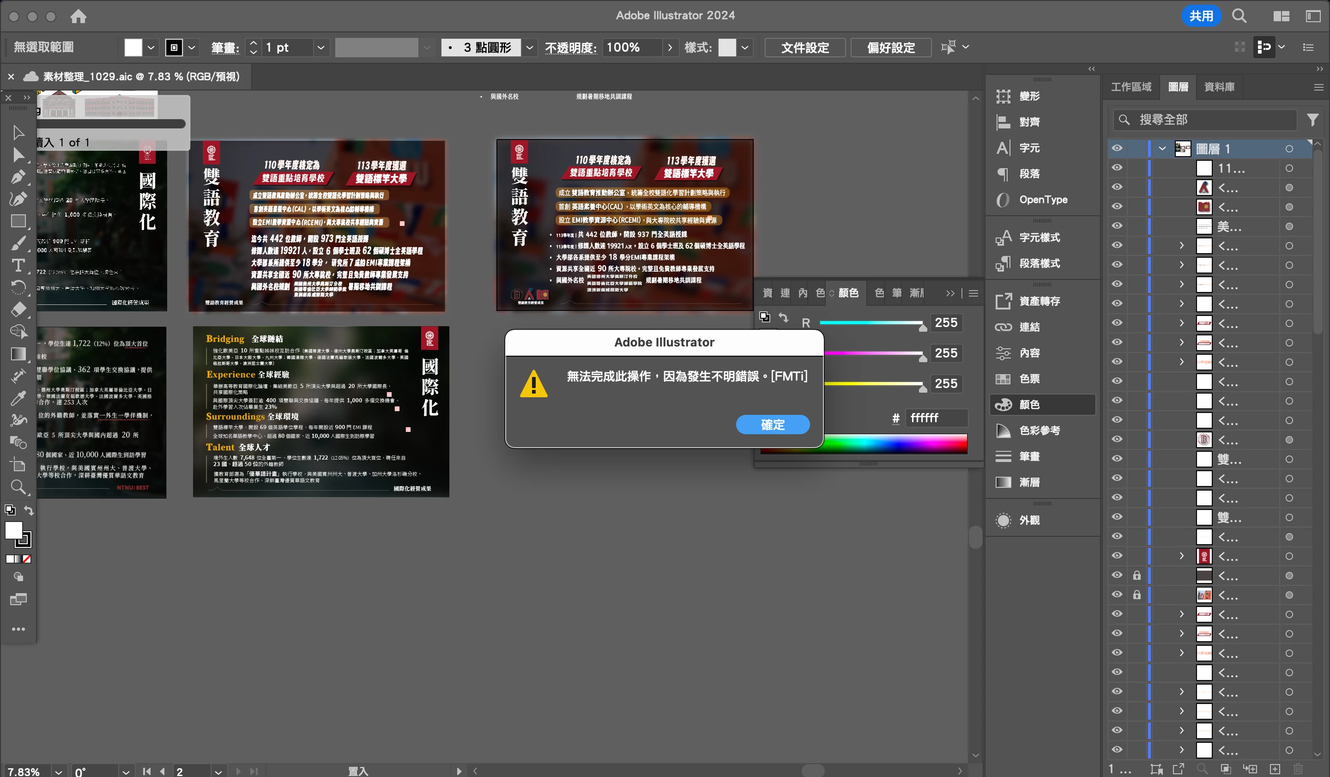Open the 外觀 (Appearance) panel

click(x=1029, y=521)
